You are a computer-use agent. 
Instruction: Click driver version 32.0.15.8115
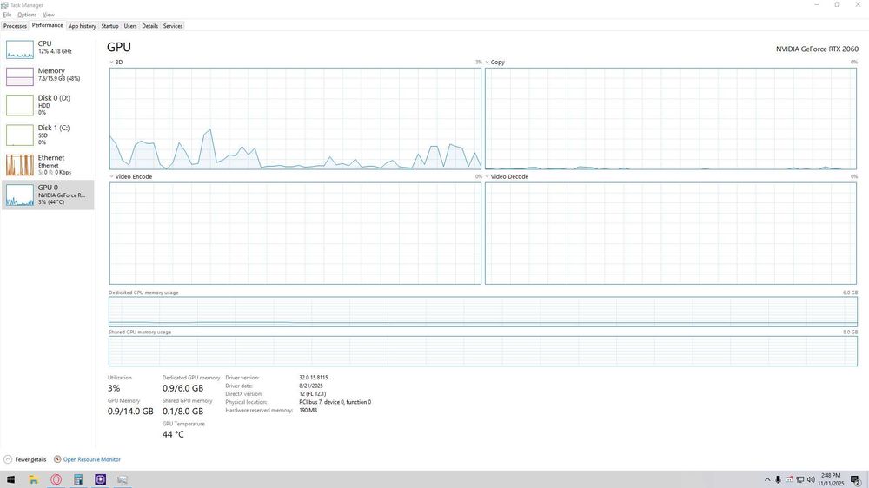point(314,378)
